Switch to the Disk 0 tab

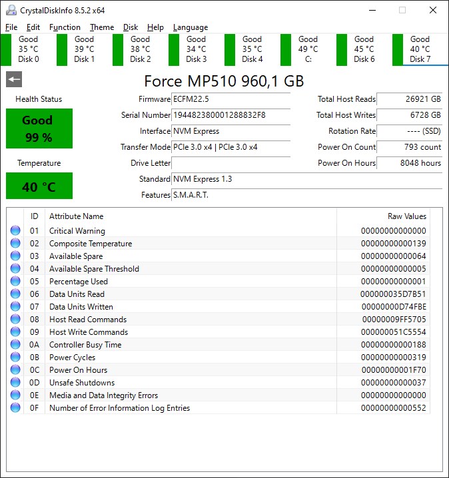(28, 49)
